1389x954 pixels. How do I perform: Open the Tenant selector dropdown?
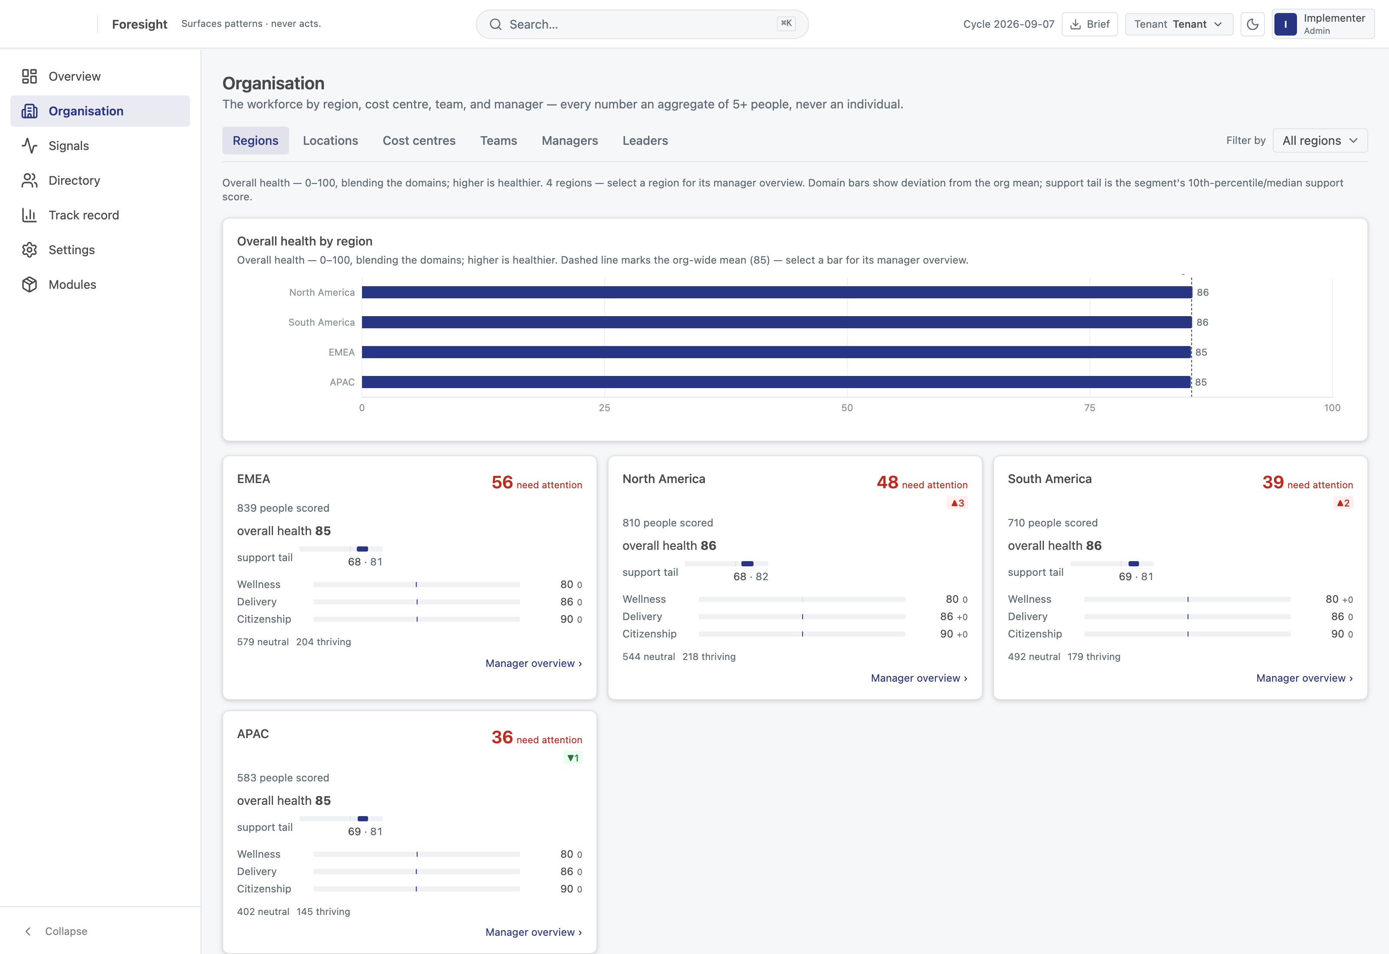coord(1178,25)
